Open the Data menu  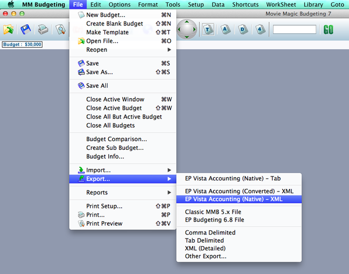218,5
